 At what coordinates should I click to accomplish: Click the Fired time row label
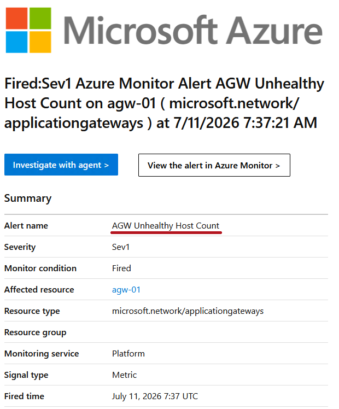[x=24, y=396]
